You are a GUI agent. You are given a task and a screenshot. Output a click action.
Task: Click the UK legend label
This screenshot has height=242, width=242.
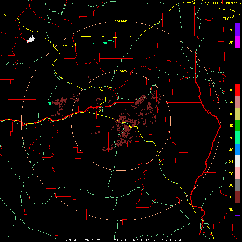[x=231, y=42]
